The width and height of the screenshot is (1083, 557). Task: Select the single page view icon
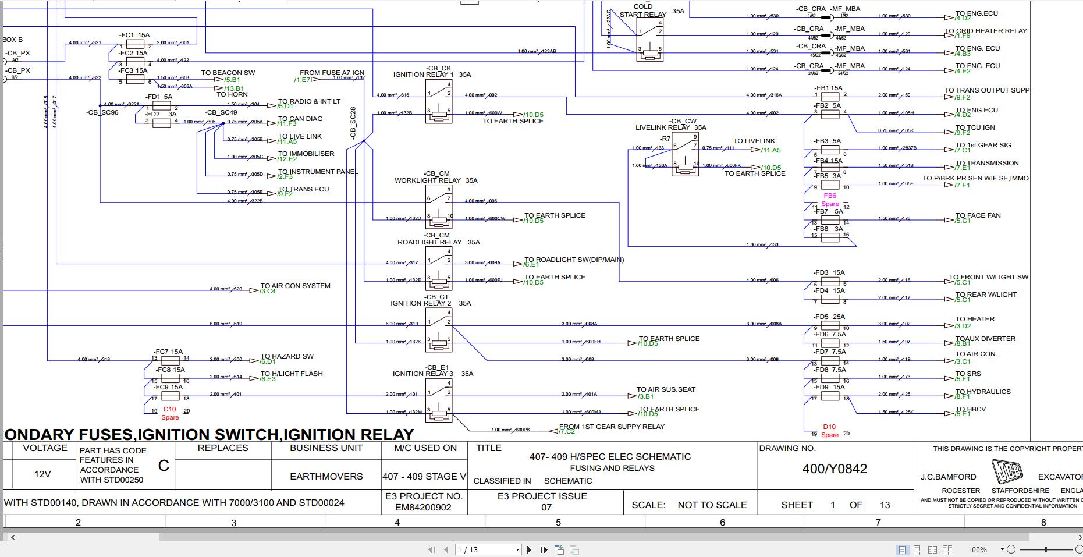(x=902, y=549)
